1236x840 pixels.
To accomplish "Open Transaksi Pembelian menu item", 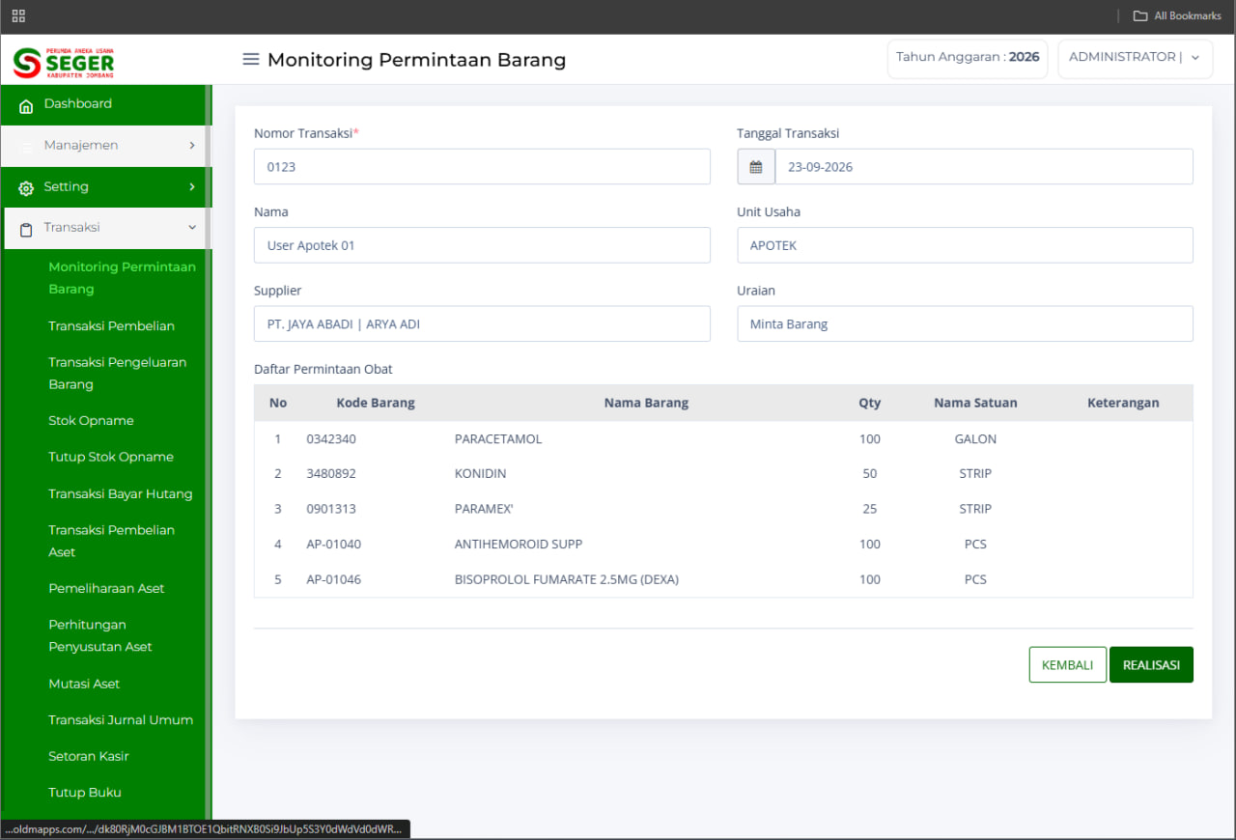I will click(x=112, y=326).
